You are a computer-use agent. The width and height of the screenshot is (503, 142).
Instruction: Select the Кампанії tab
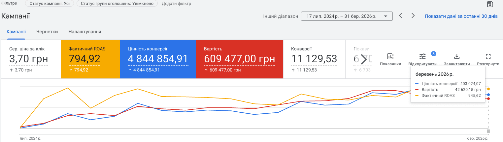16,32
